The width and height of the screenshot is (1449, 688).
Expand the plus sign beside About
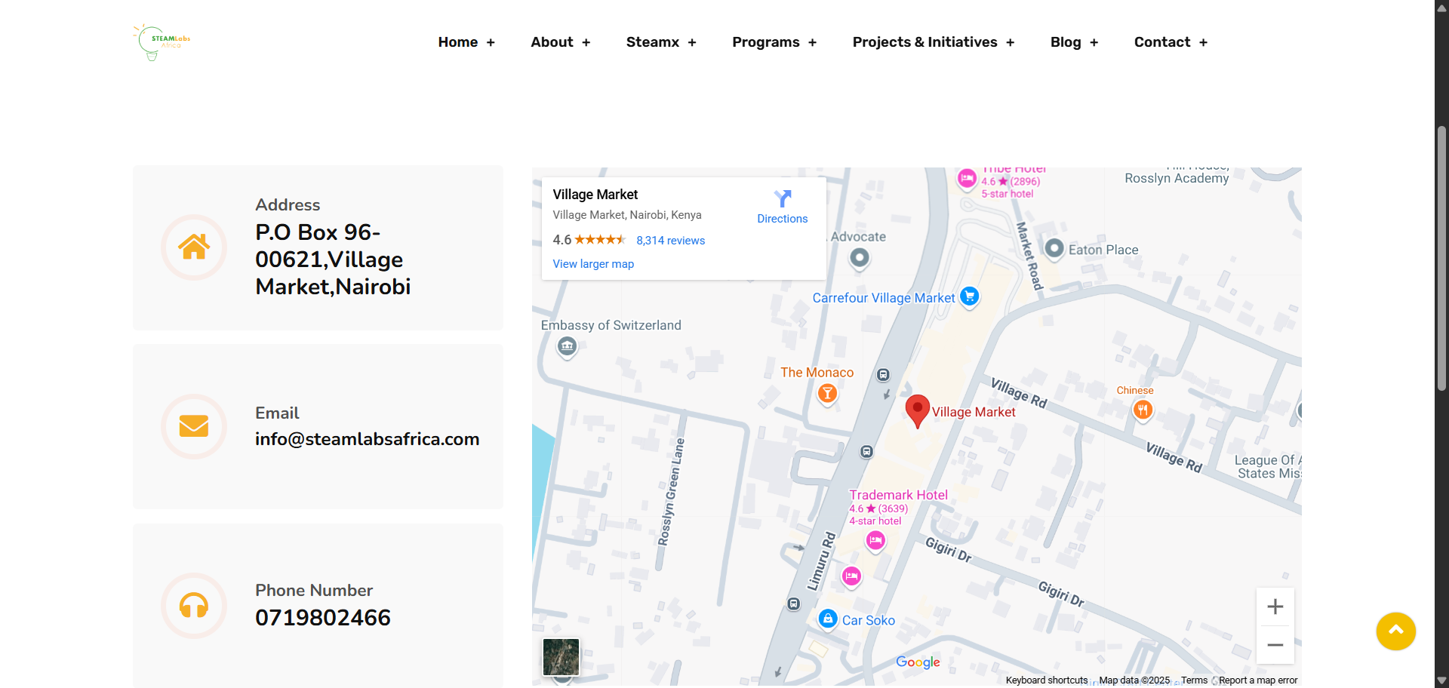[586, 43]
